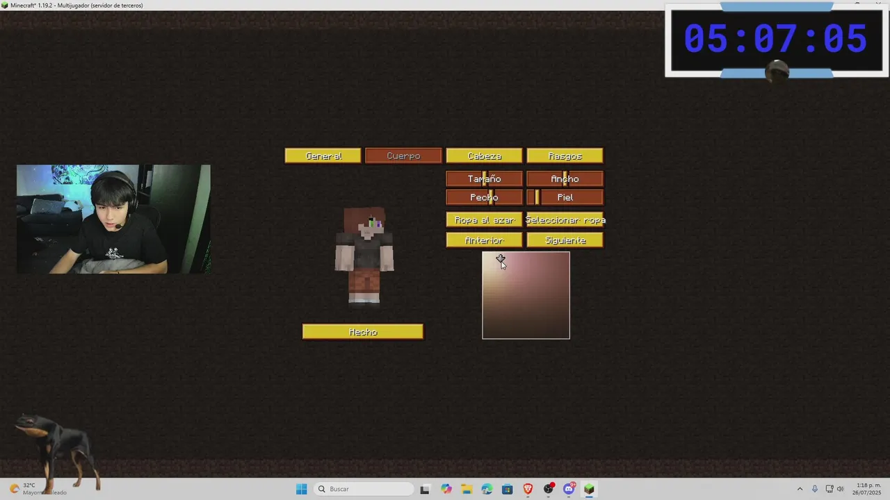Open Task View from the taskbar
Image resolution: width=890 pixels, height=500 pixels.
[x=425, y=489]
